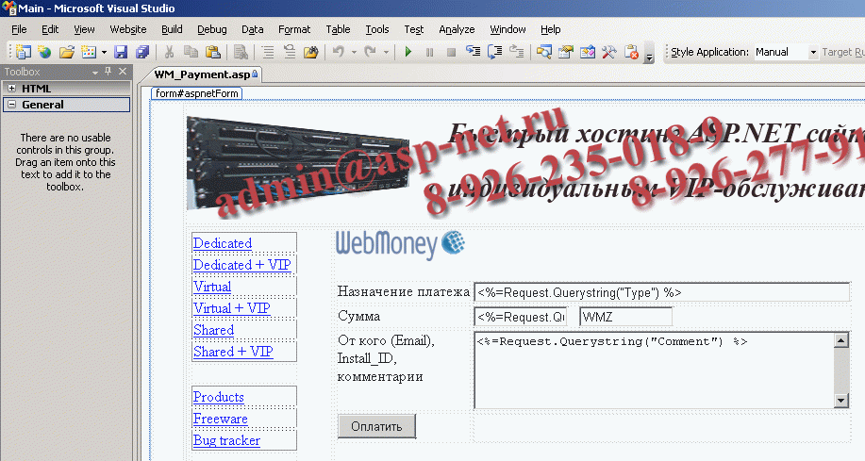Click the Redo arrow icon
This screenshot has width=865, height=461.
pyautogui.click(x=370, y=52)
